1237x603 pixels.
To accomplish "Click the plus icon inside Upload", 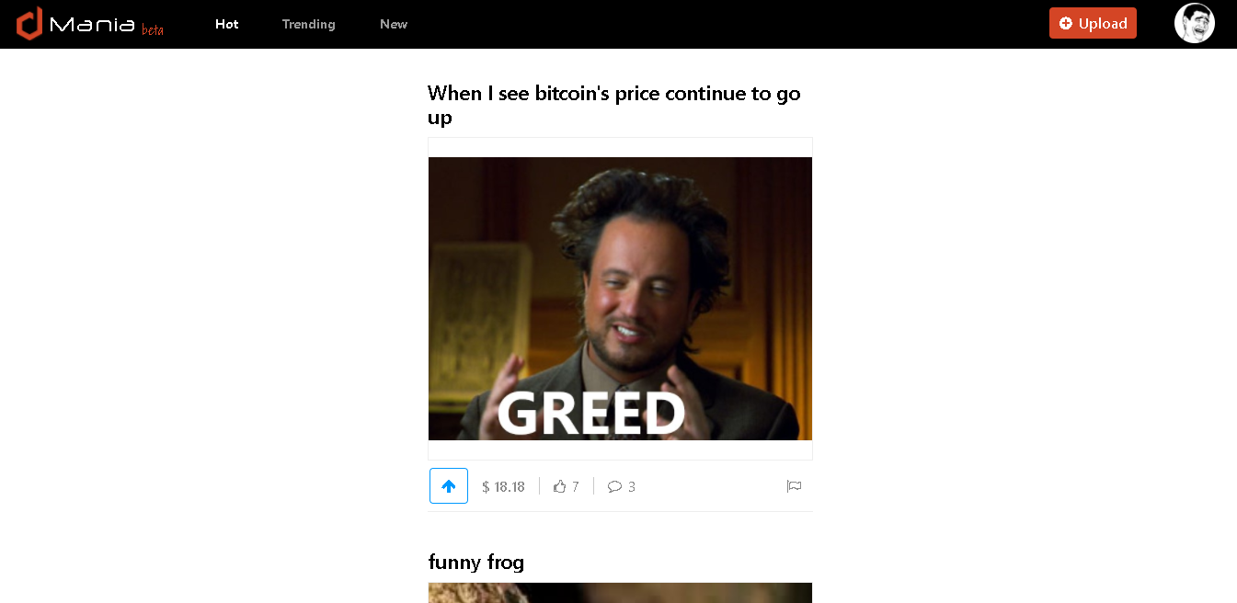I will click(1066, 24).
